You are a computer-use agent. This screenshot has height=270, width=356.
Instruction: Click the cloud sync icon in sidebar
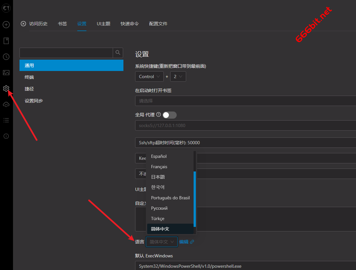(6, 104)
